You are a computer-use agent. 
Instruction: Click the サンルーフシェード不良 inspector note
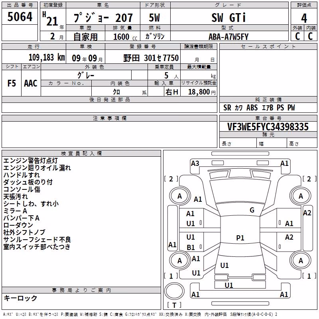37,240
